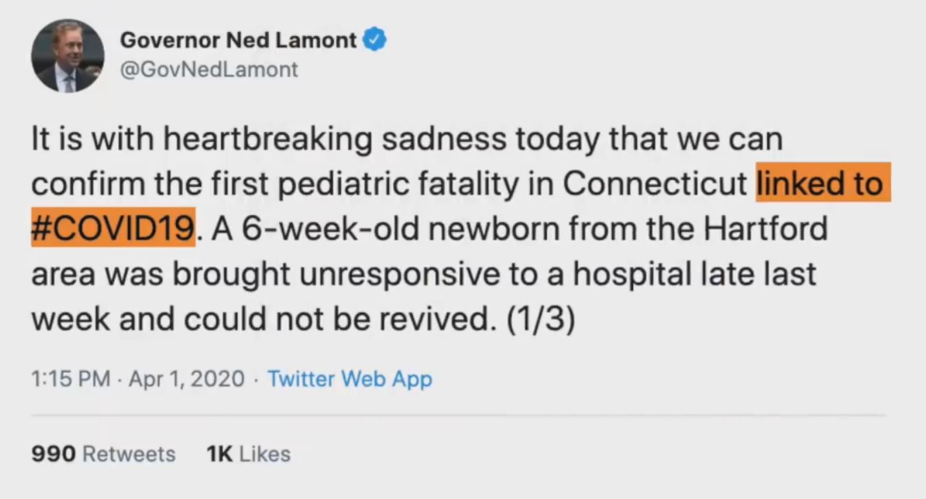Click the highlighted 'linked to' text
Screen dimensions: 926x499
click(822, 183)
